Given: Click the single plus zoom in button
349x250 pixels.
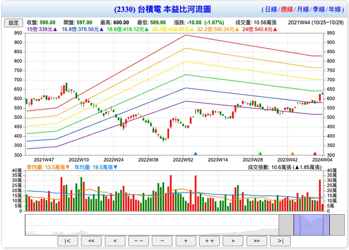Looking at the screenshot, I should (186, 241).
